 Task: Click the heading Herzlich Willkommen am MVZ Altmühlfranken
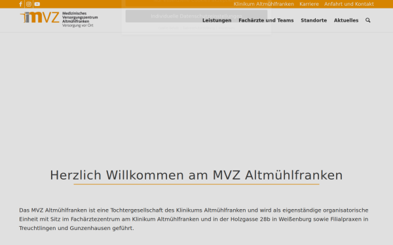point(196,175)
